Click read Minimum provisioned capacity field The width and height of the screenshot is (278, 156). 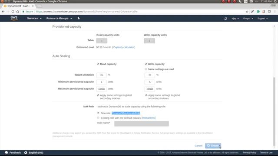click(101, 82)
